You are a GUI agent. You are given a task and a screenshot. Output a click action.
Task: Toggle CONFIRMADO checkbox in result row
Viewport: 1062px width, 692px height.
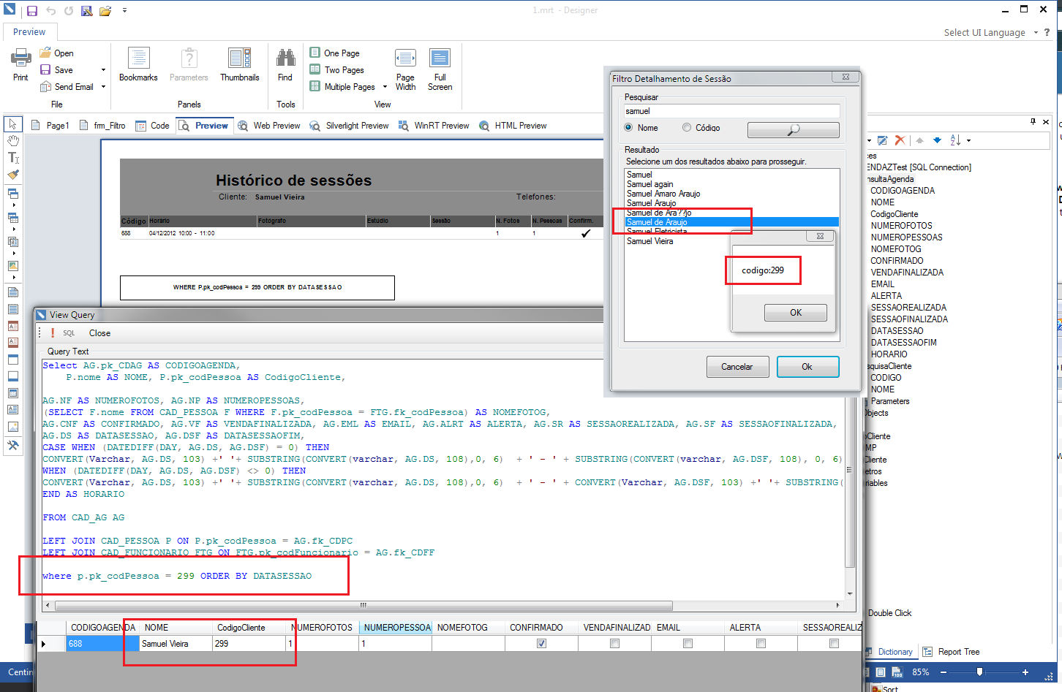tap(541, 644)
